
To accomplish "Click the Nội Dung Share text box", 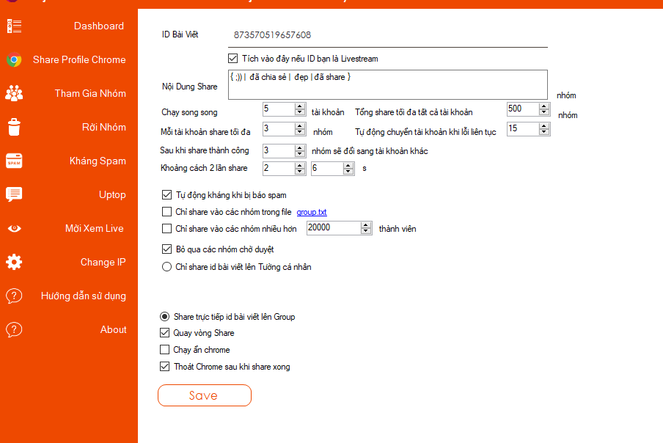I will pyautogui.click(x=388, y=85).
